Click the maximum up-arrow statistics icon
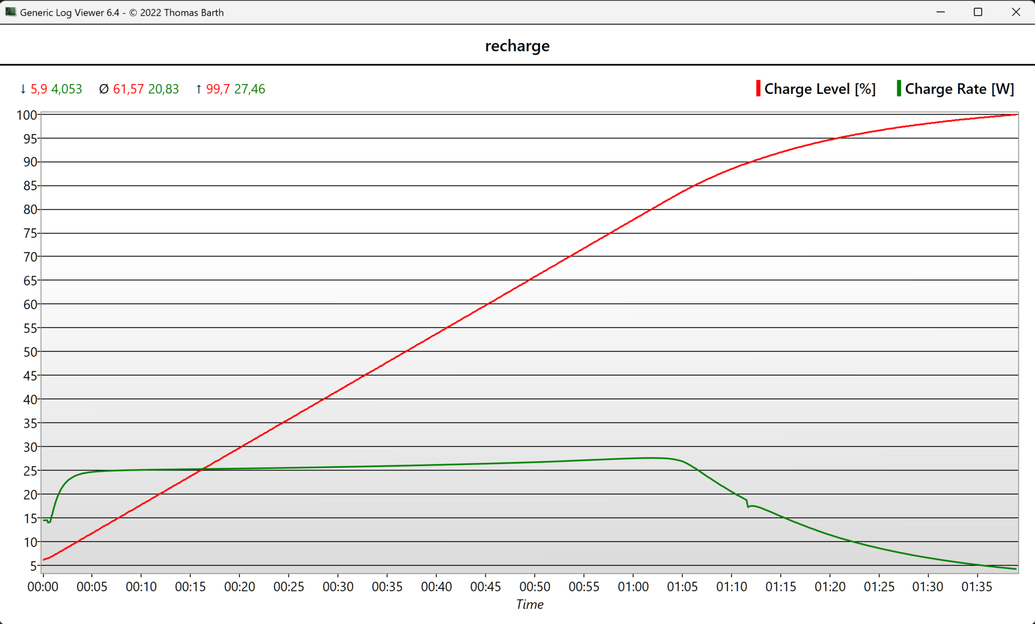Viewport: 1035px width, 624px height. 198,89
